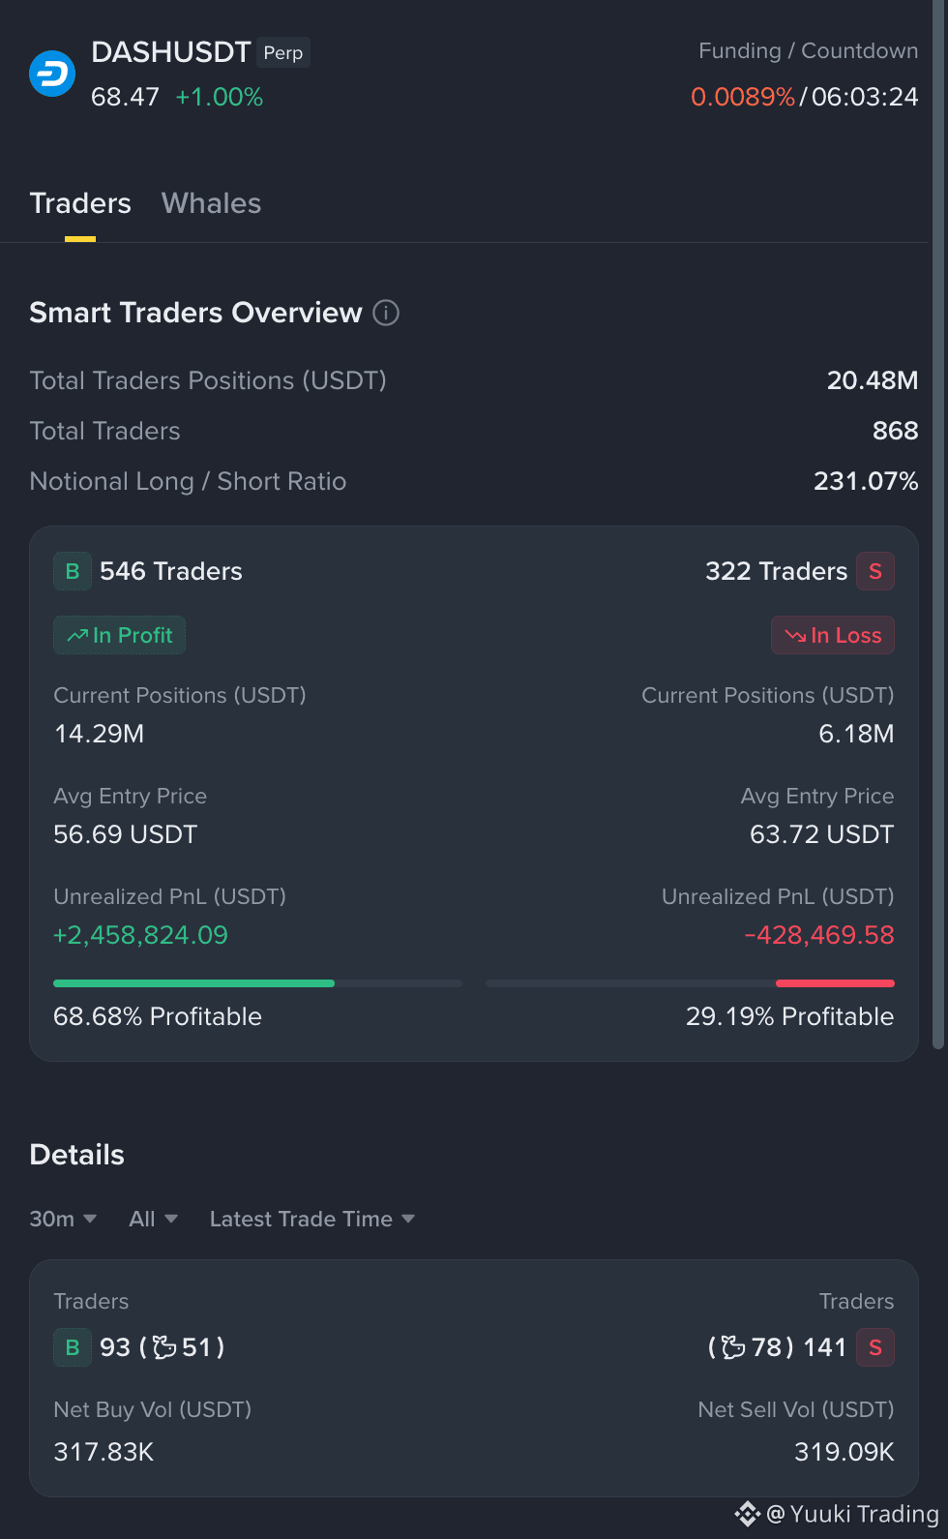Click the S badge in Details card

pos(875,1347)
